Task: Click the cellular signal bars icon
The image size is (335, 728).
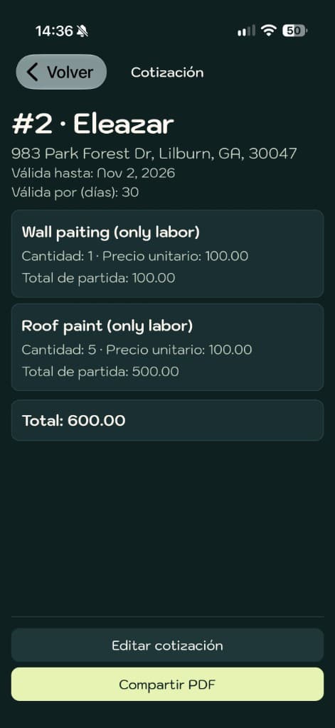Action: (x=246, y=31)
